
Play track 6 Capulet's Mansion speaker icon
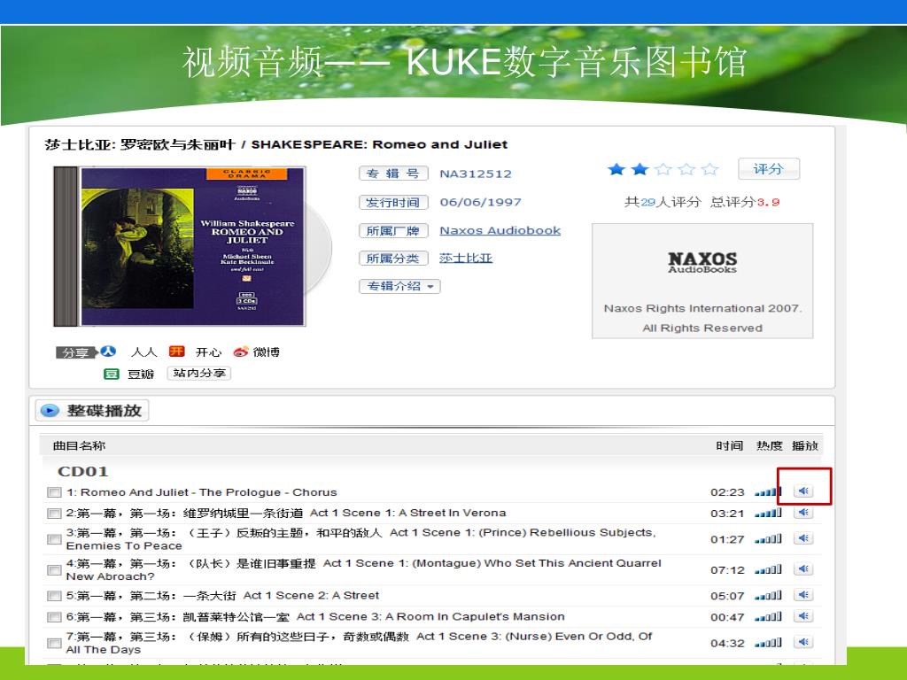click(803, 616)
